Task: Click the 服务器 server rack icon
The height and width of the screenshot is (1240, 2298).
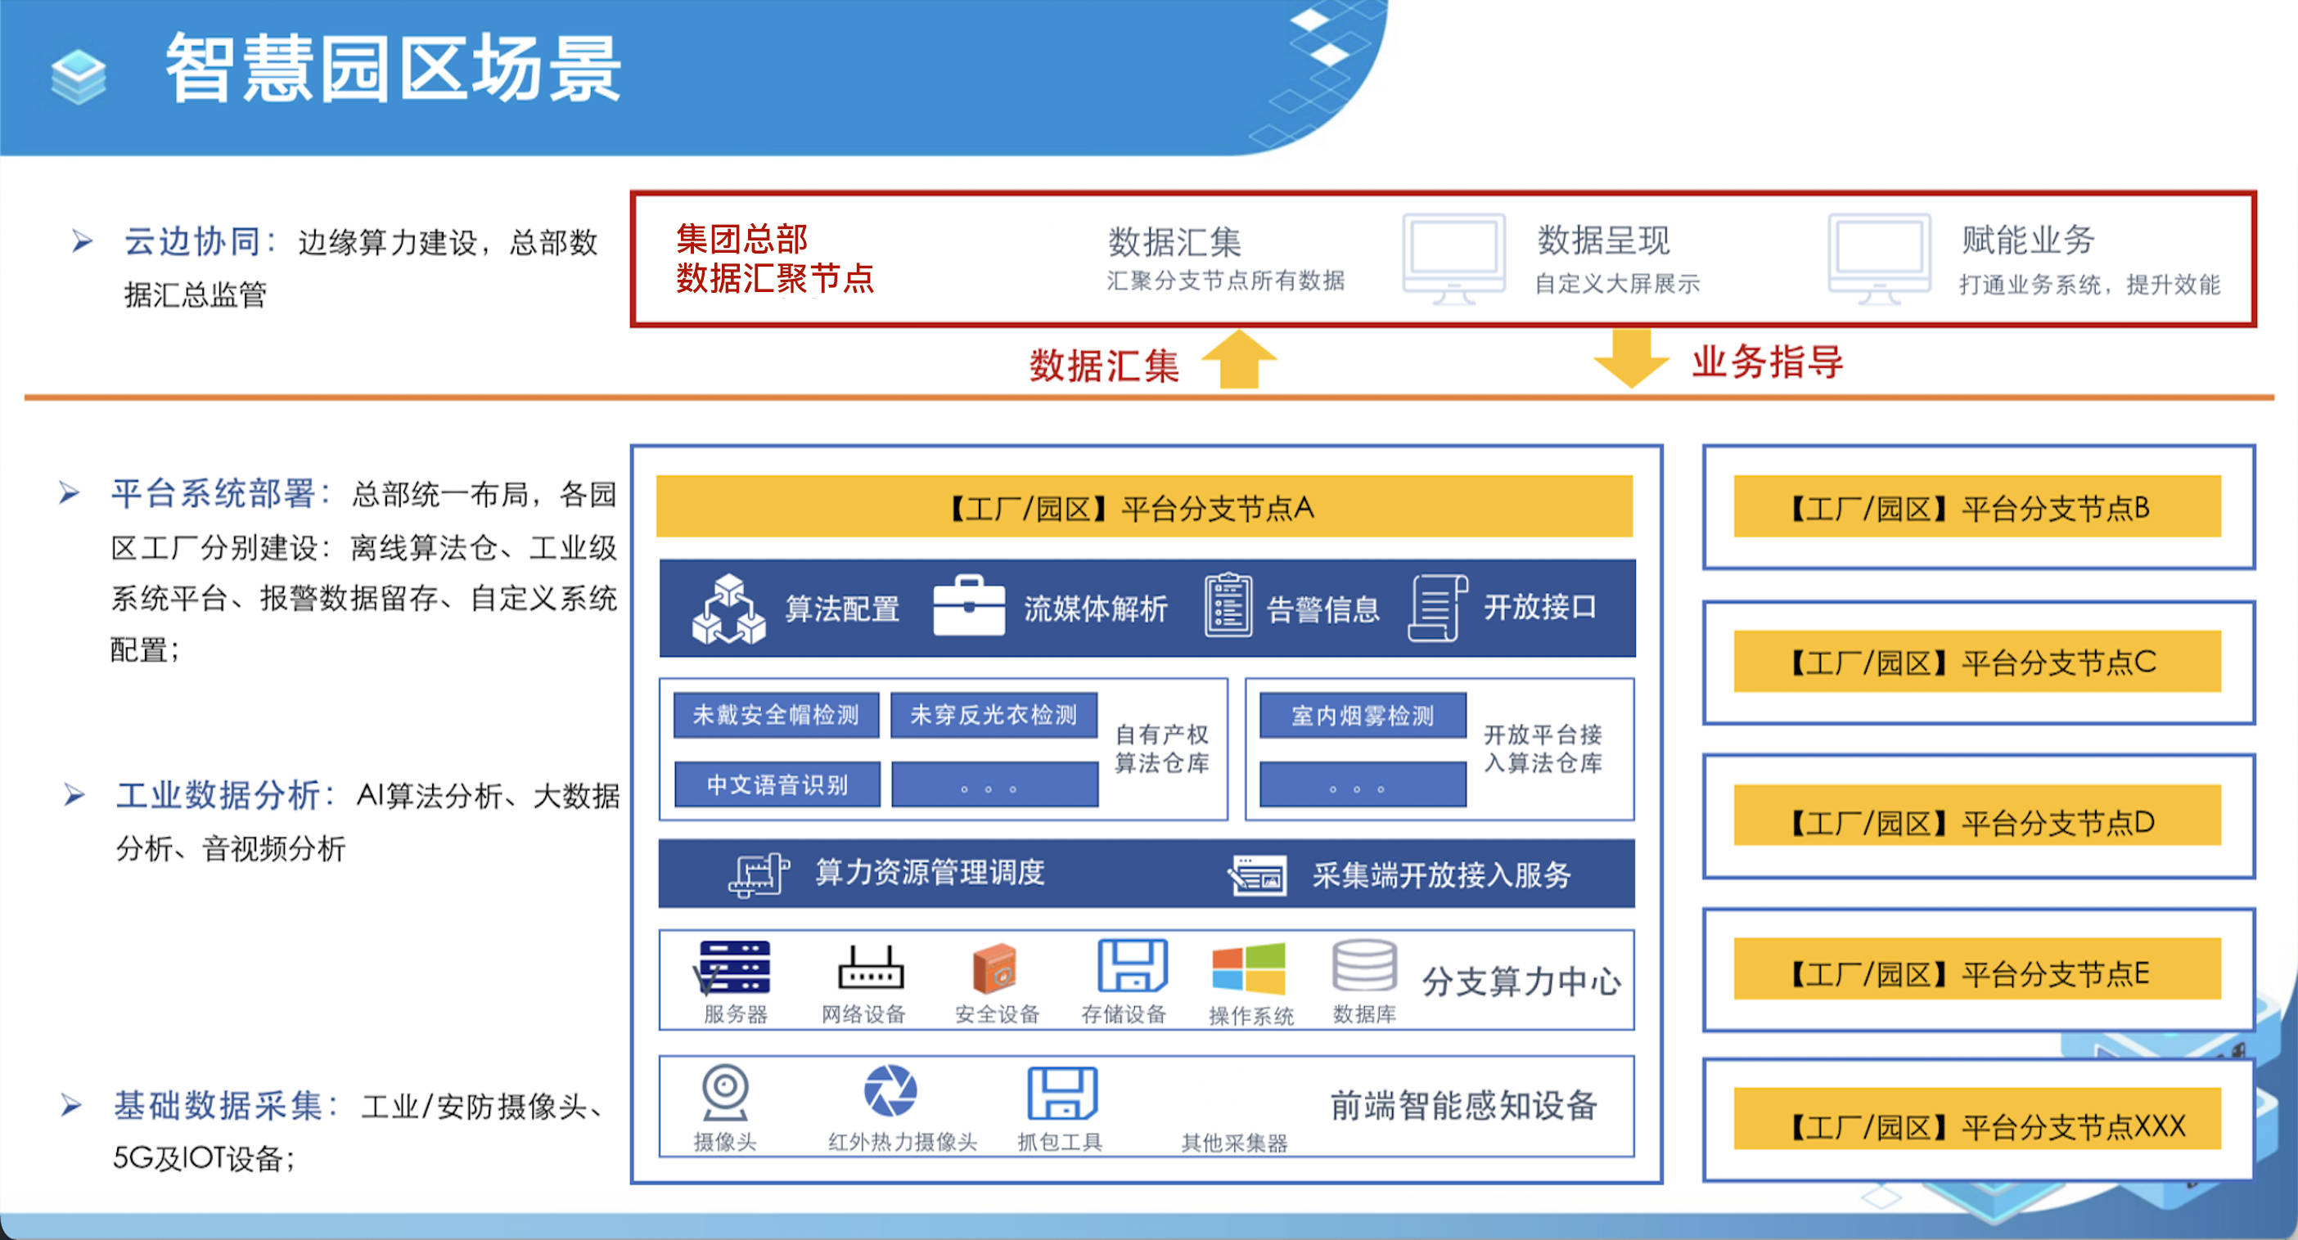Action: (x=733, y=968)
